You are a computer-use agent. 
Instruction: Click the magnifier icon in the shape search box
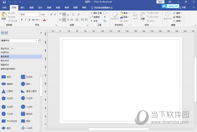[x=39, y=40]
